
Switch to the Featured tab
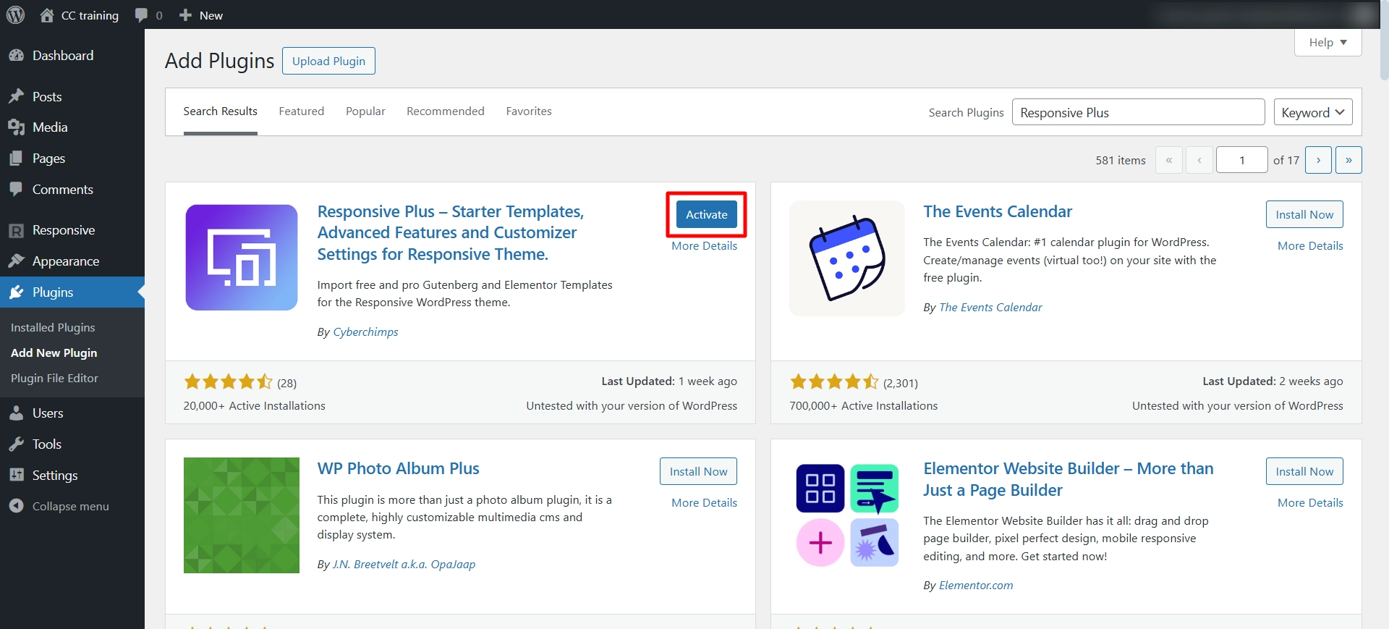point(302,111)
